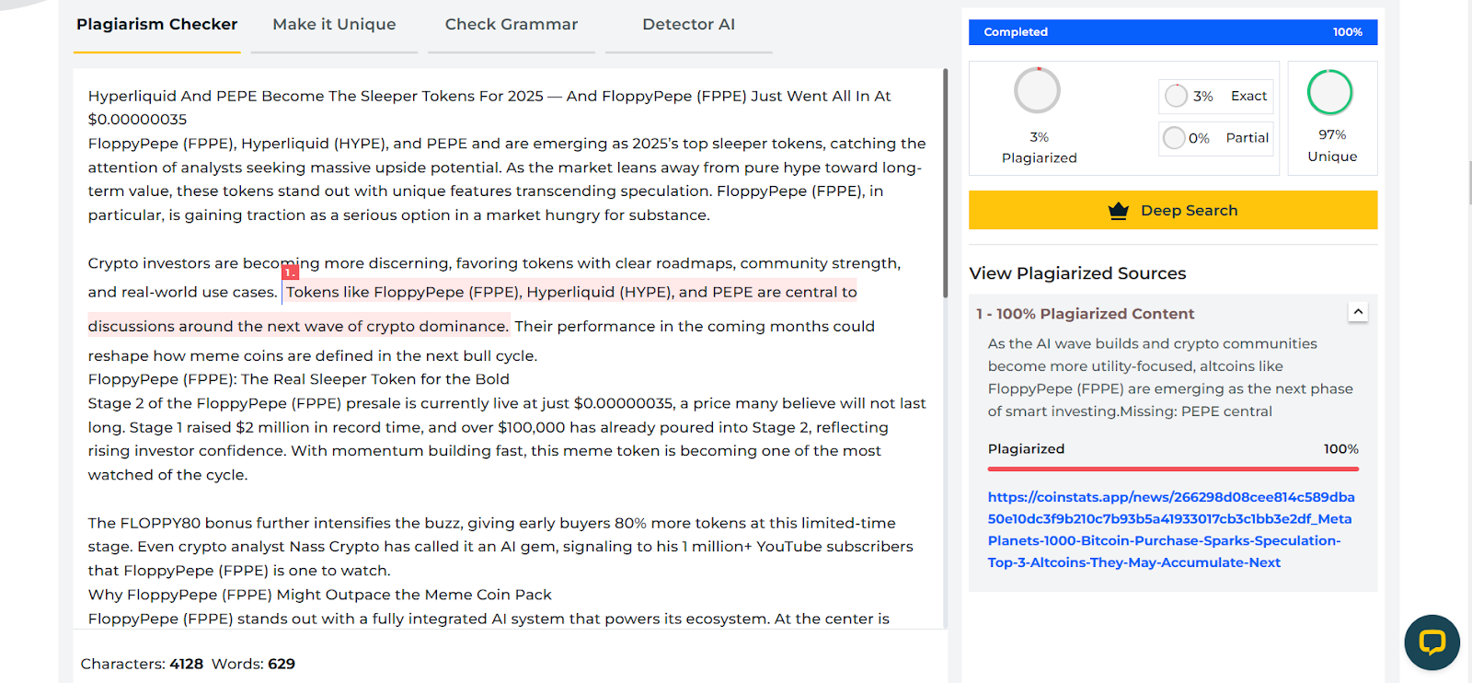Click '1 - 100% Plagiarized Content' title
The width and height of the screenshot is (1472, 683).
click(x=1086, y=314)
